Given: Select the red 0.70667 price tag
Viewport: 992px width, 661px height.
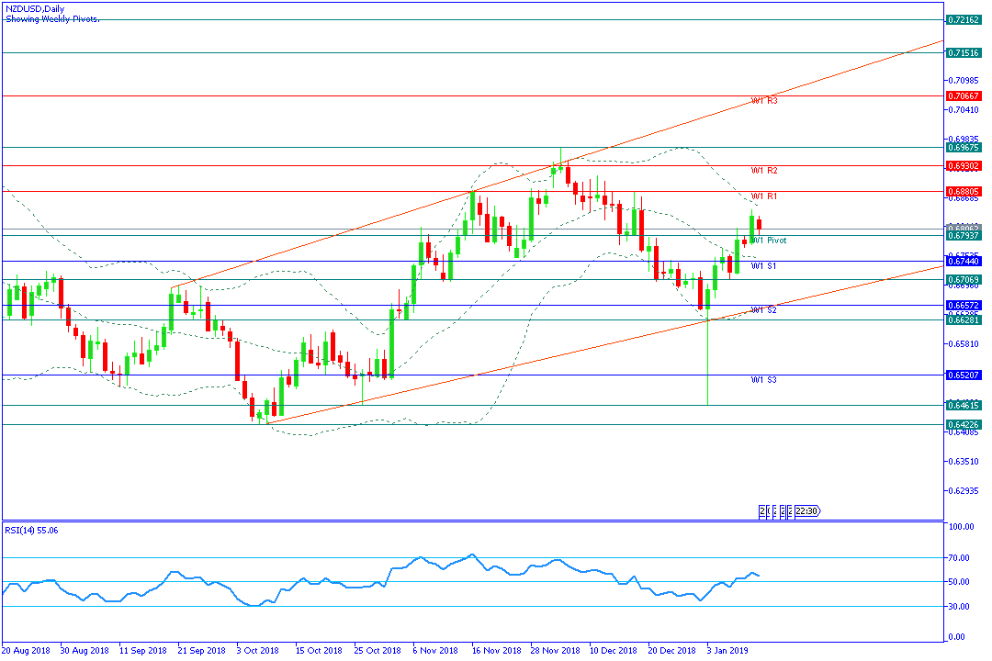Looking at the screenshot, I should [x=964, y=95].
